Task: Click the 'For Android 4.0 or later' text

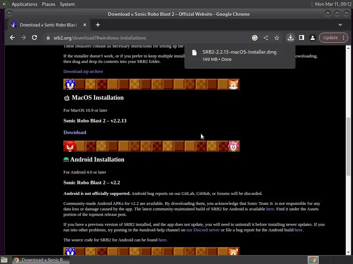Action: pos(85,172)
